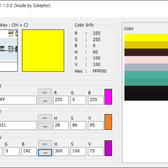Select the large yellow color preview box
Image resolution: width=168 pixels, height=168 pixels.
[43, 51]
